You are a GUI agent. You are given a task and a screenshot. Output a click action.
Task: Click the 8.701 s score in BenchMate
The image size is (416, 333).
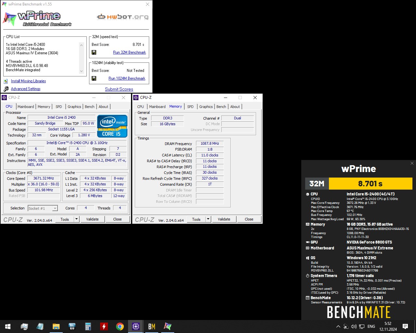coord(370,184)
